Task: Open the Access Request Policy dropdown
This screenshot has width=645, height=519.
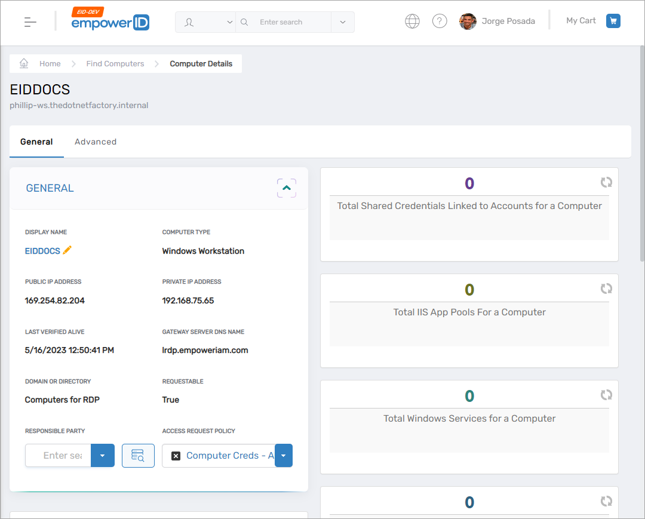Action: pyautogui.click(x=283, y=456)
